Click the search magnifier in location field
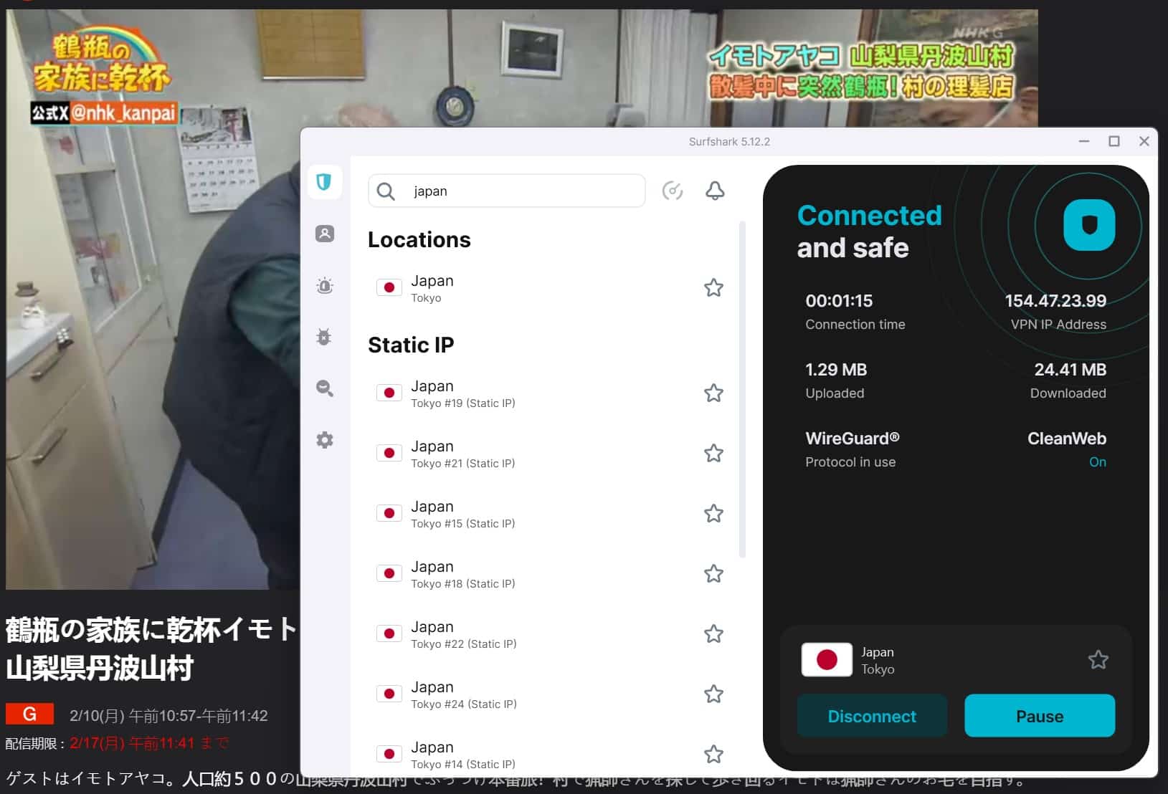The image size is (1168, 794). click(x=386, y=191)
